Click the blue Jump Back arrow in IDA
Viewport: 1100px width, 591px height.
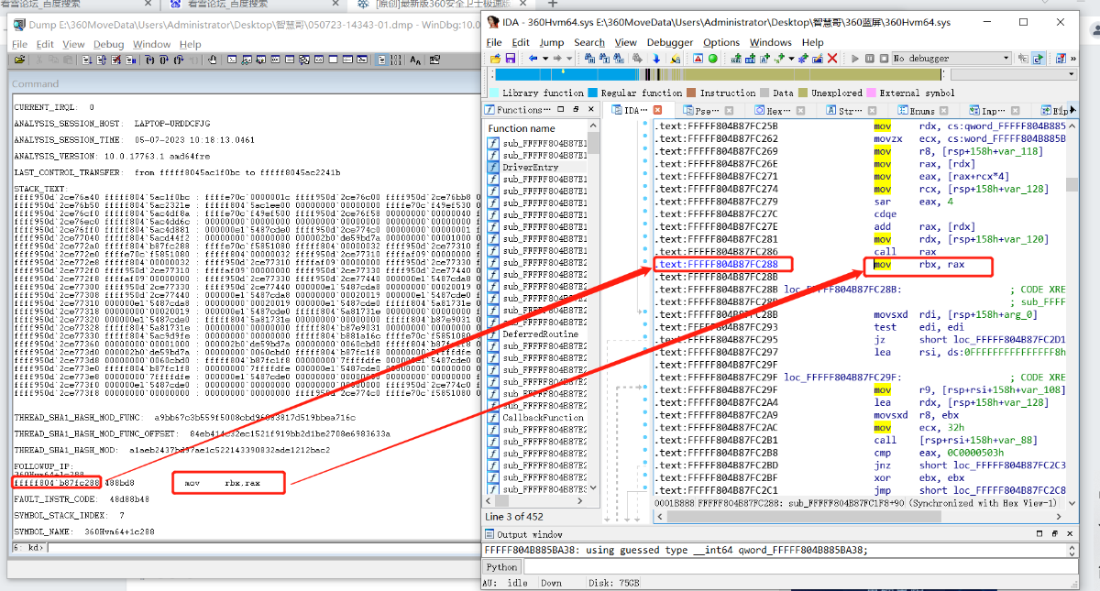click(533, 58)
